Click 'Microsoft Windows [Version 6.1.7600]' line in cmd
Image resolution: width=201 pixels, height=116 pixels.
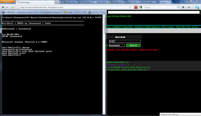(x=25, y=42)
